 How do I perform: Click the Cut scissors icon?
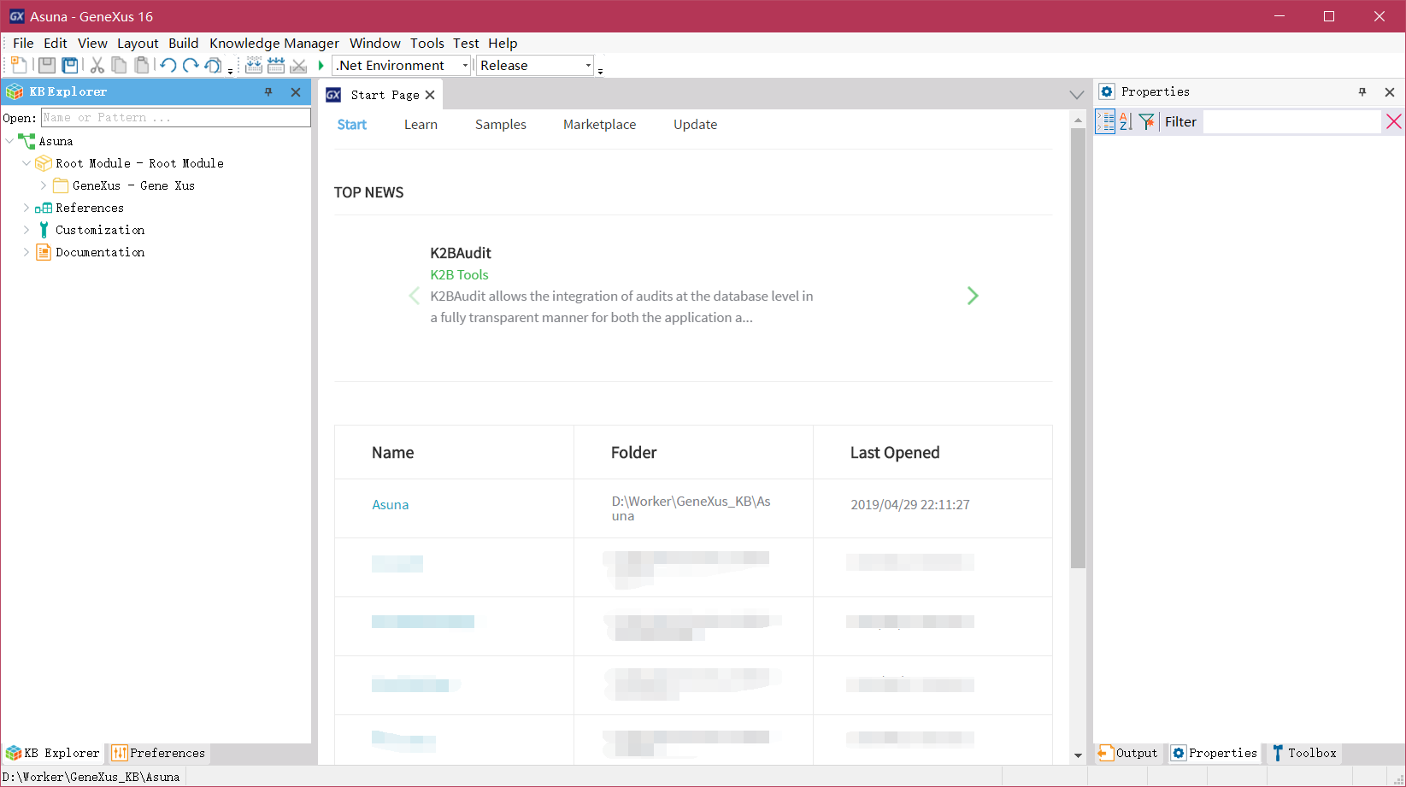pyautogui.click(x=97, y=66)
